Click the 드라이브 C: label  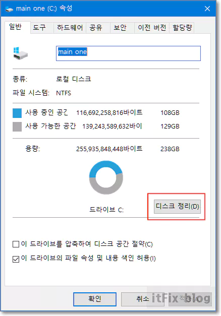point(106,210)
